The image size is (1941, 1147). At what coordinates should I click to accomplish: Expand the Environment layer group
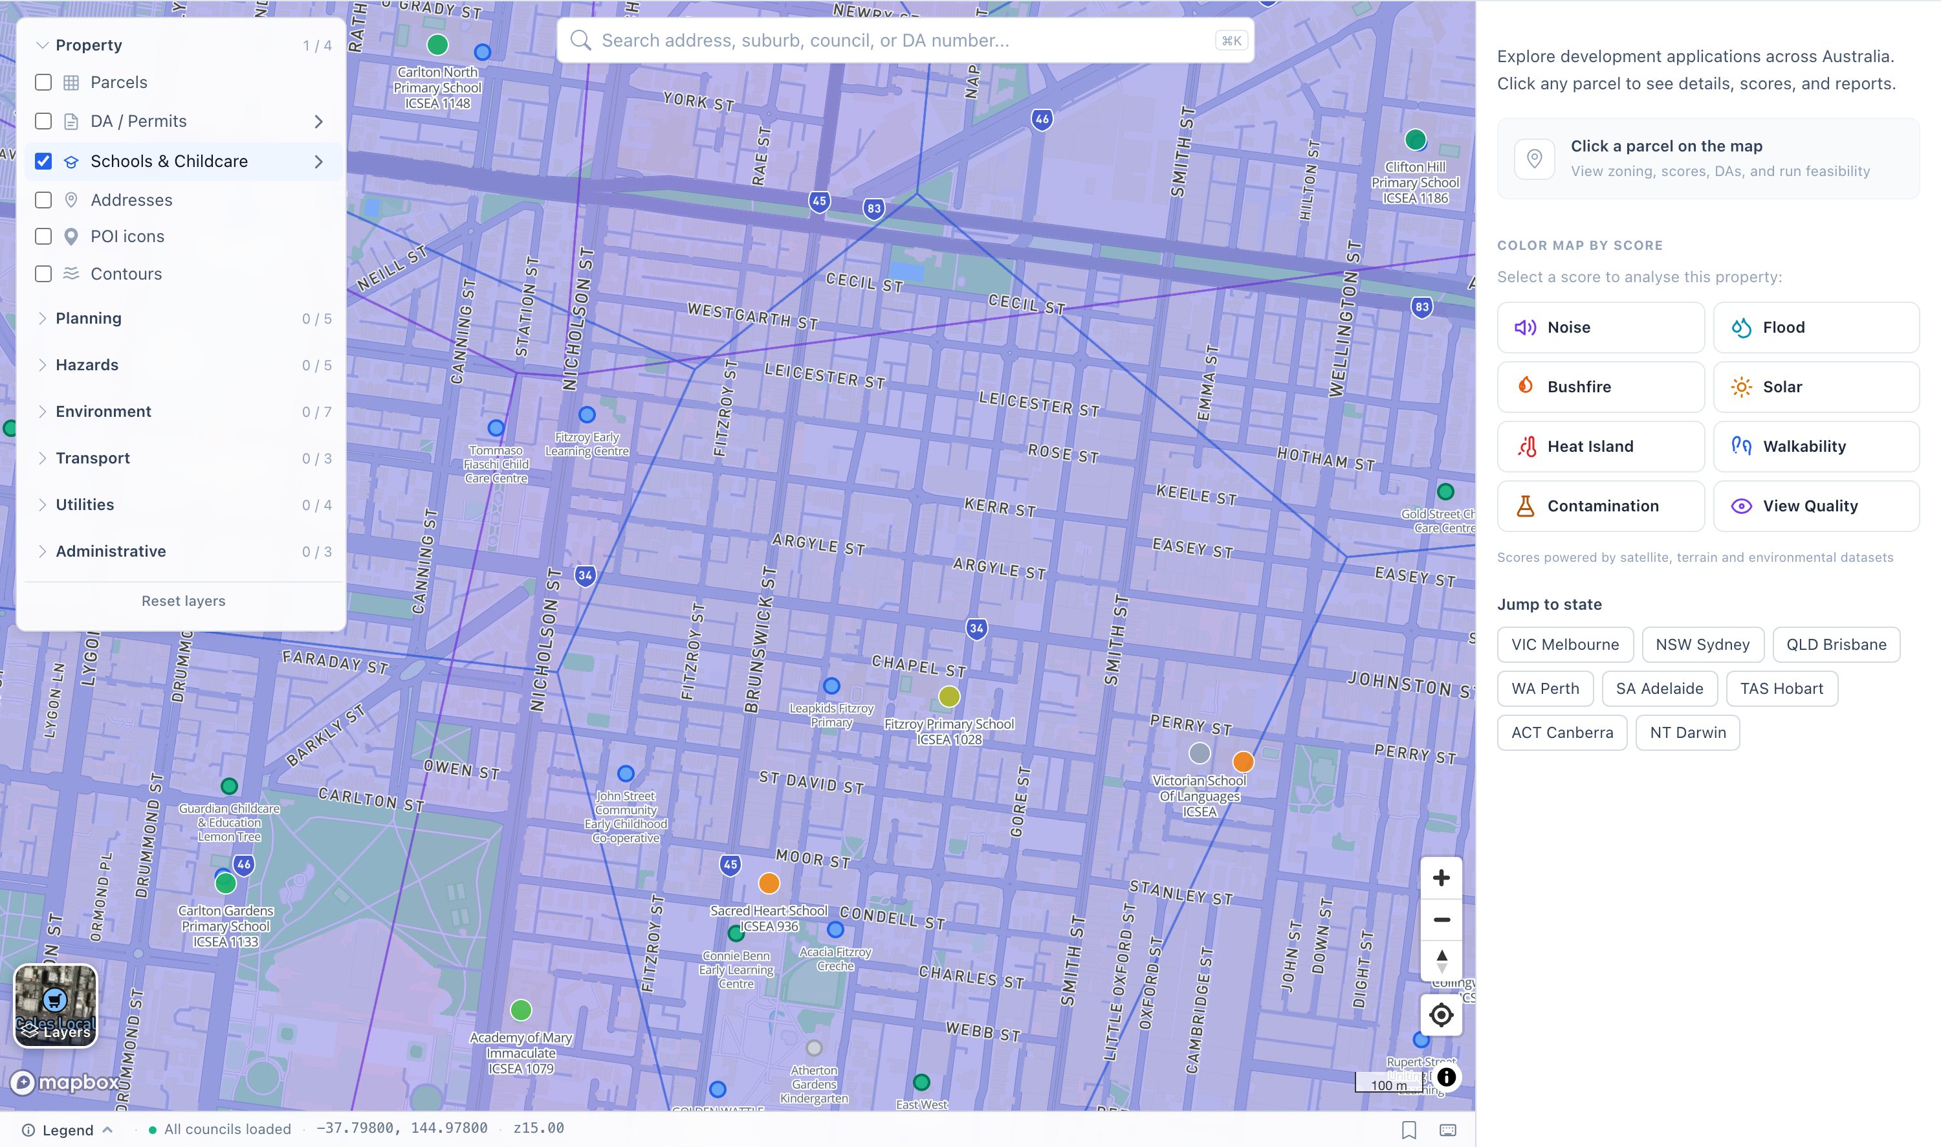[183, 411]
